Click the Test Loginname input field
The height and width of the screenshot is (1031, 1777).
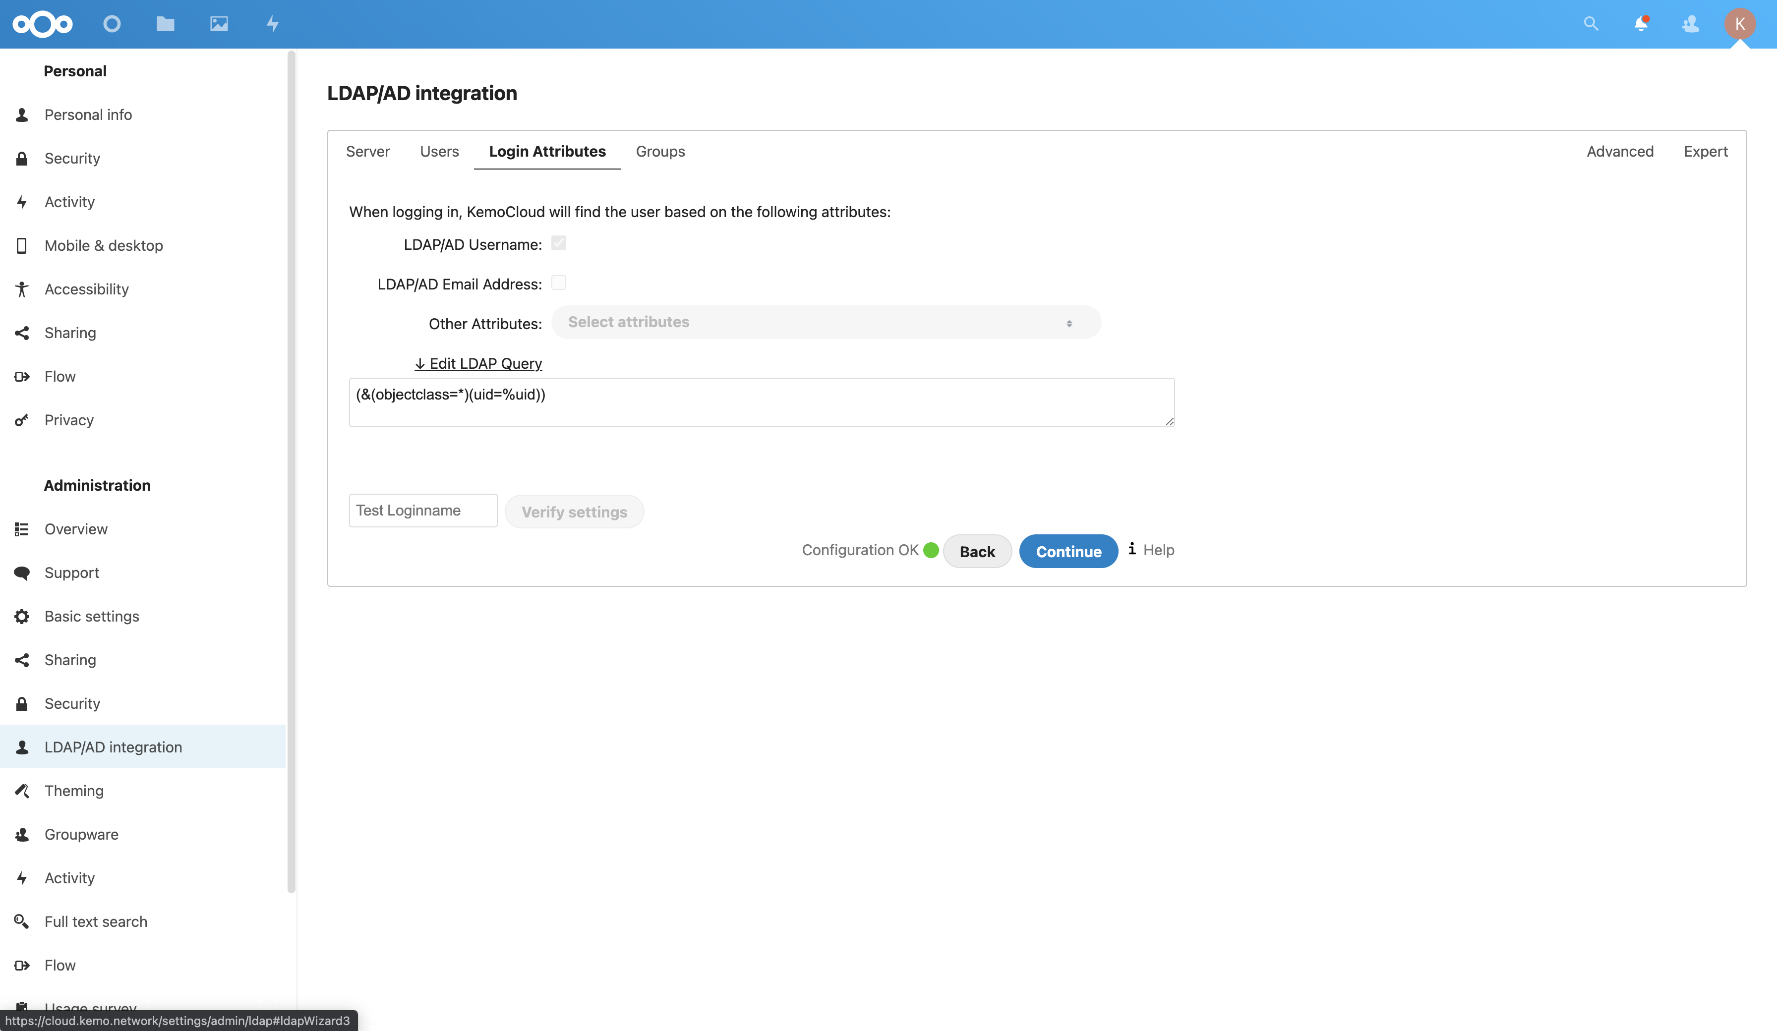pos(422,511)
